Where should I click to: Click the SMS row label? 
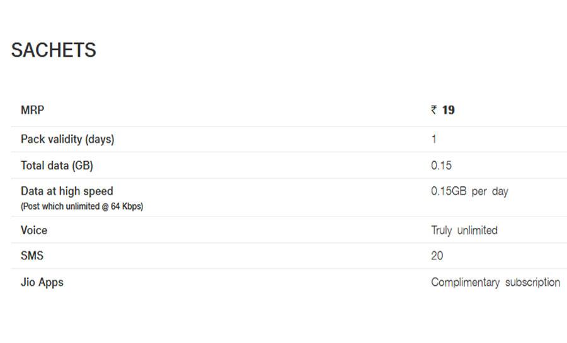tap(32, 256)
